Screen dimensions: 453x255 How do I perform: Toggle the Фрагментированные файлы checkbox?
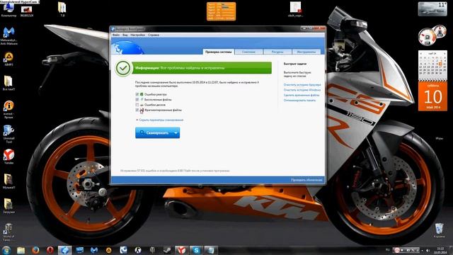pos(137,110)
